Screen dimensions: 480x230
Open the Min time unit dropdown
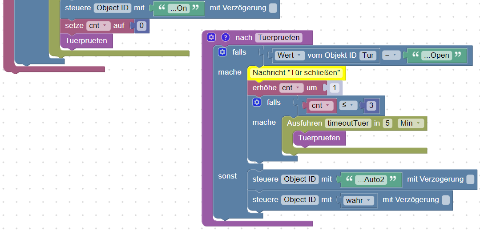[x=411, y=123]
